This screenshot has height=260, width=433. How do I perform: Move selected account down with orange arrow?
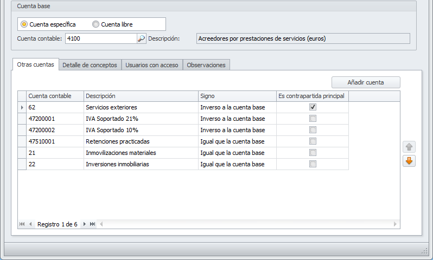pyautogui.click(x=409, y=161)
